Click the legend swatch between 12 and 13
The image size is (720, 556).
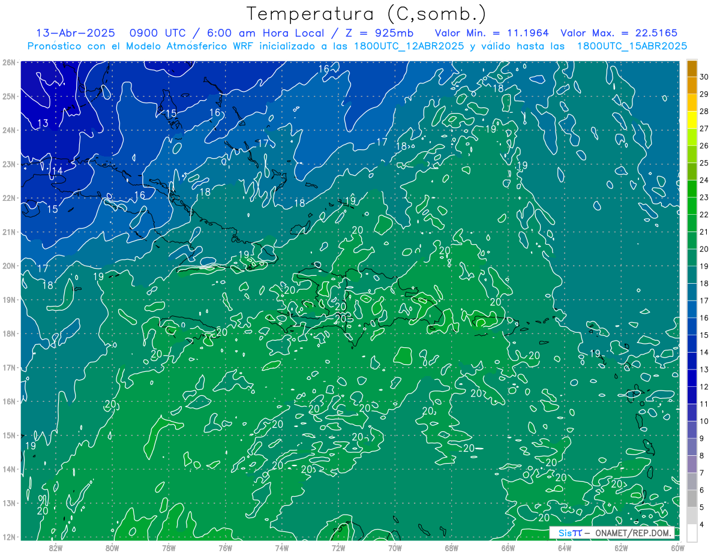point(692,378)
